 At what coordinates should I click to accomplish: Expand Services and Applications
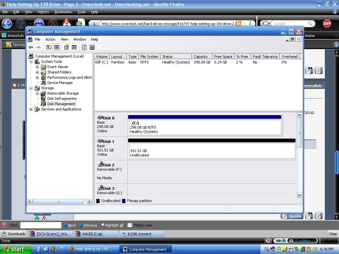(31, 109)
